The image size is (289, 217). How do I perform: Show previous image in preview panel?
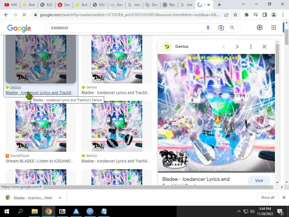tap(224, 47)
